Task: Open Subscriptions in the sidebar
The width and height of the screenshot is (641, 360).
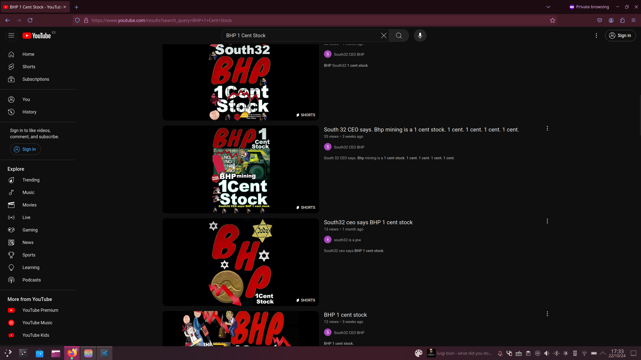Action: pos(38,79)
